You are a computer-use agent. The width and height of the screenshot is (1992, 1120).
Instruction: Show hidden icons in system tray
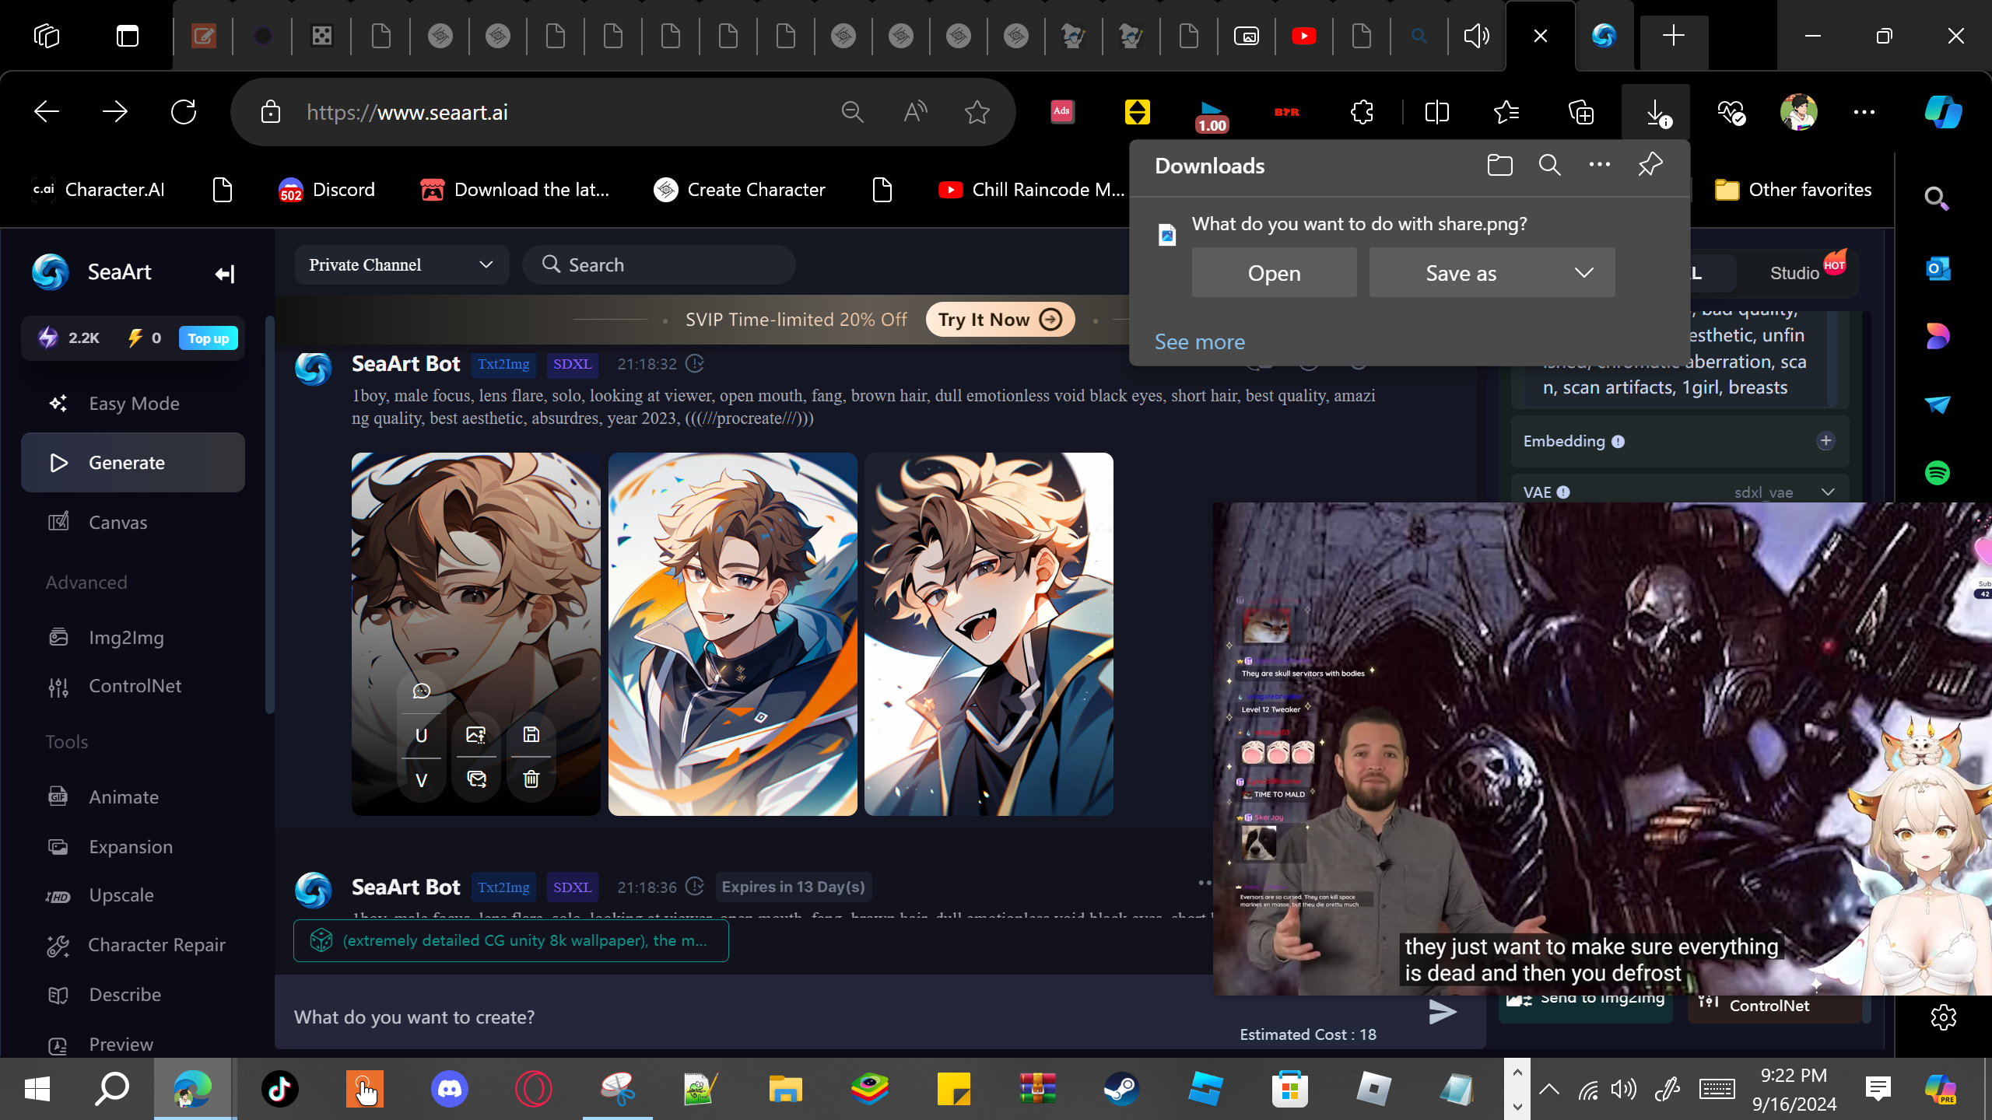click(x=1549, y=1089)
